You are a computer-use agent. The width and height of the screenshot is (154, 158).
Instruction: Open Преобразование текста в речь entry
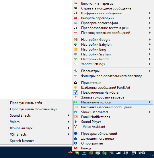click(x=113, y=28)
